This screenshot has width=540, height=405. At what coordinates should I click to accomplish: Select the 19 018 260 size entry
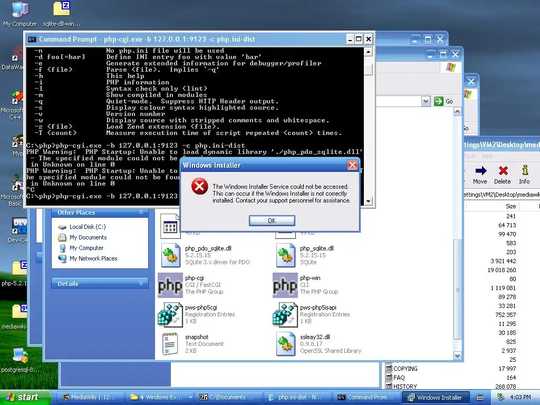pyautogui.click(x=502, y=270)
